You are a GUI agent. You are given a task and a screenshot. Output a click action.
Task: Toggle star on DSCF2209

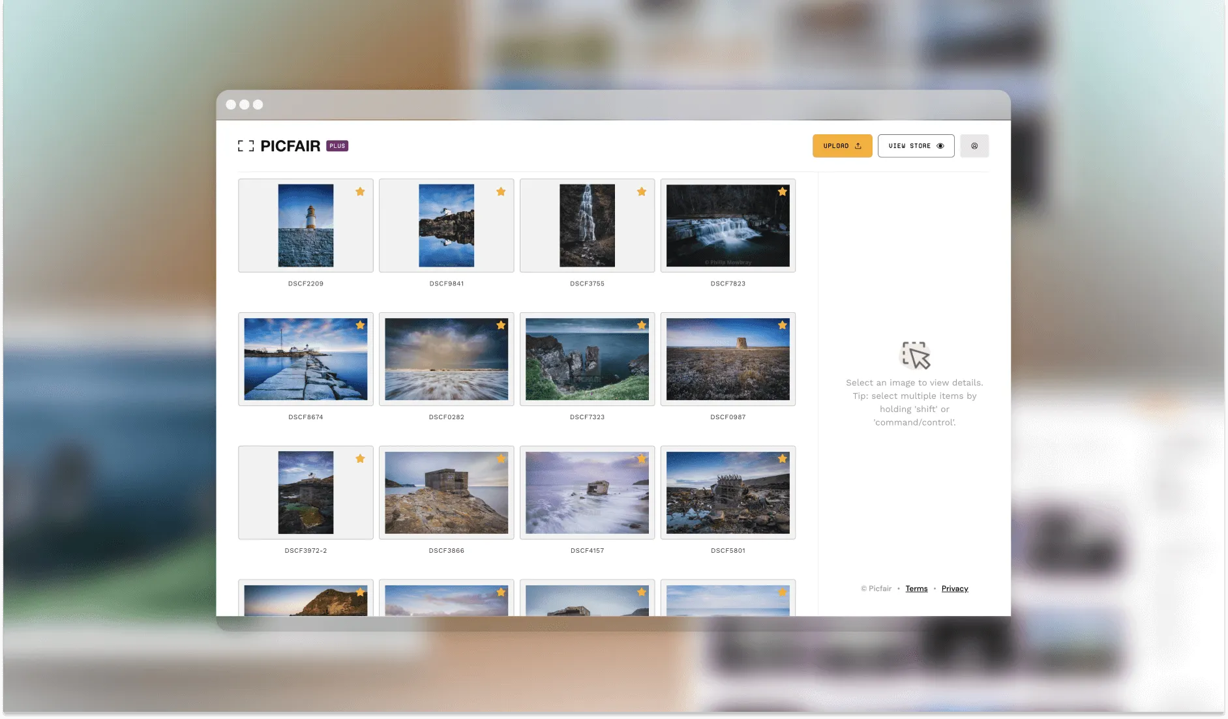point(360,192)
